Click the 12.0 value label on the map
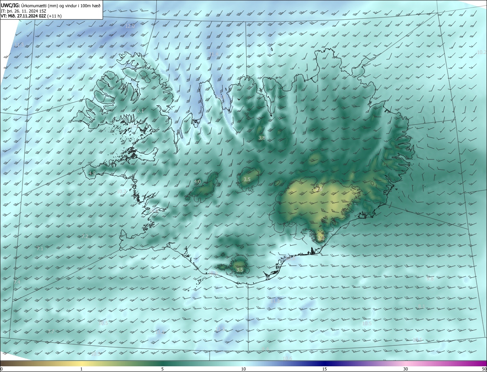Screen dimensions: 487x372 click(130, 26)
